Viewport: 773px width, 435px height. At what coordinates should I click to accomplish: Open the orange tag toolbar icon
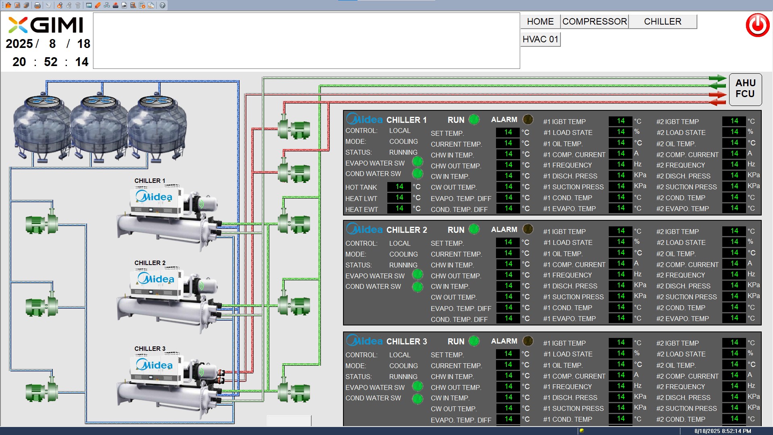(x=98, y=5)
